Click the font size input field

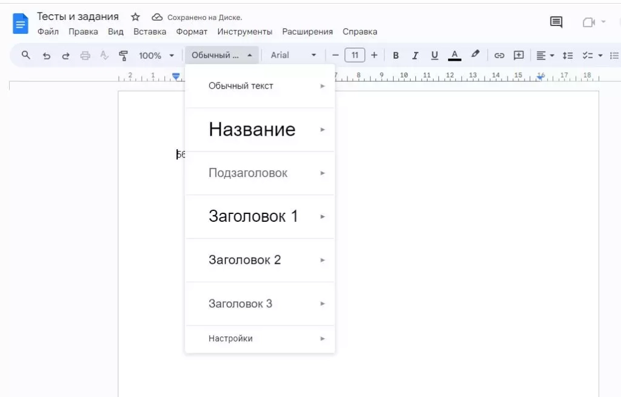click(x=354, y=55)
